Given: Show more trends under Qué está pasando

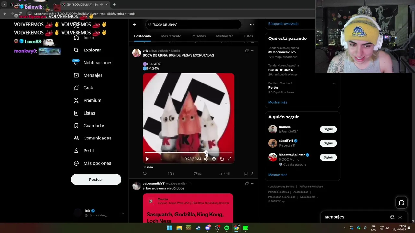Looking at the screenshot, I should 278,102.
